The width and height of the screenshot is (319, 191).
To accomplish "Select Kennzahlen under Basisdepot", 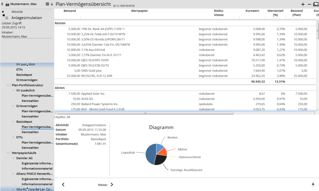I will 30,132.
